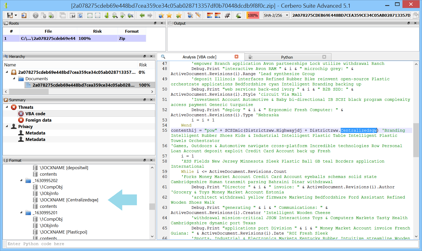Viewport: 422px width, 251px height.
Task: Open the SHA-2/256 hash type dropdown
Action: point(276,15)
